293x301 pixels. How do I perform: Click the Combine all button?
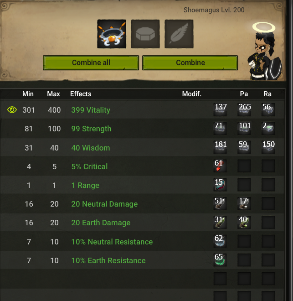coord(91,62)
